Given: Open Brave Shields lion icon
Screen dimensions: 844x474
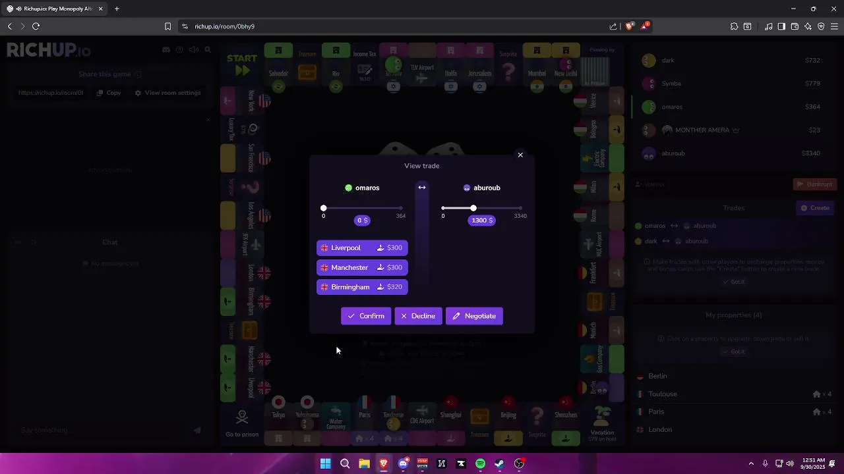Looking at the screenshot, I should tap(629, 26).
